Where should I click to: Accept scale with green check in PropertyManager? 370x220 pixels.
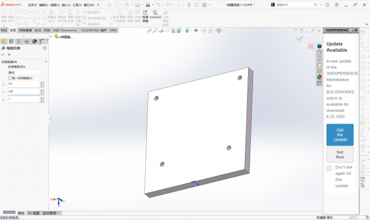click(3, 54)
